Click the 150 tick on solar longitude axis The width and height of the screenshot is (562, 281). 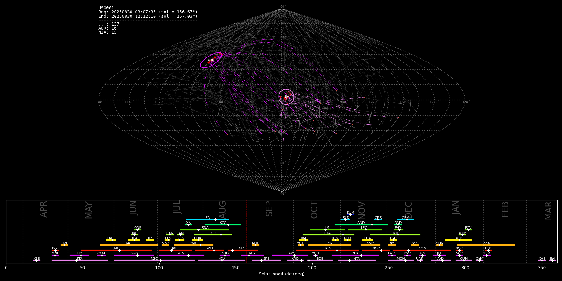[x=236, y=268]
